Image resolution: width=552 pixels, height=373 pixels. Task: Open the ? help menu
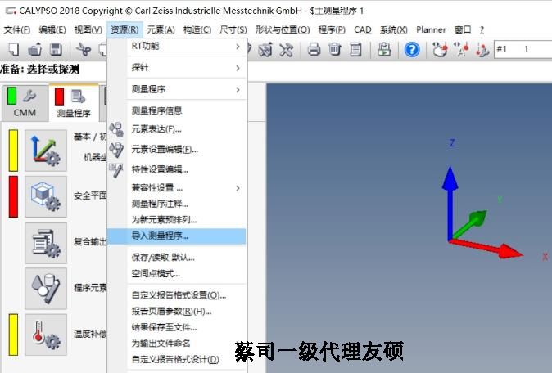point(482,30)
